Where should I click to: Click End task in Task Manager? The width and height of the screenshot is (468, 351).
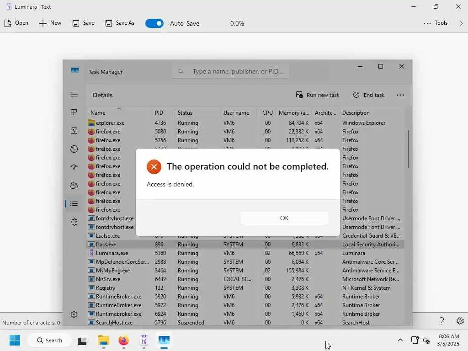pyautogui.click(x=369, y=95)
